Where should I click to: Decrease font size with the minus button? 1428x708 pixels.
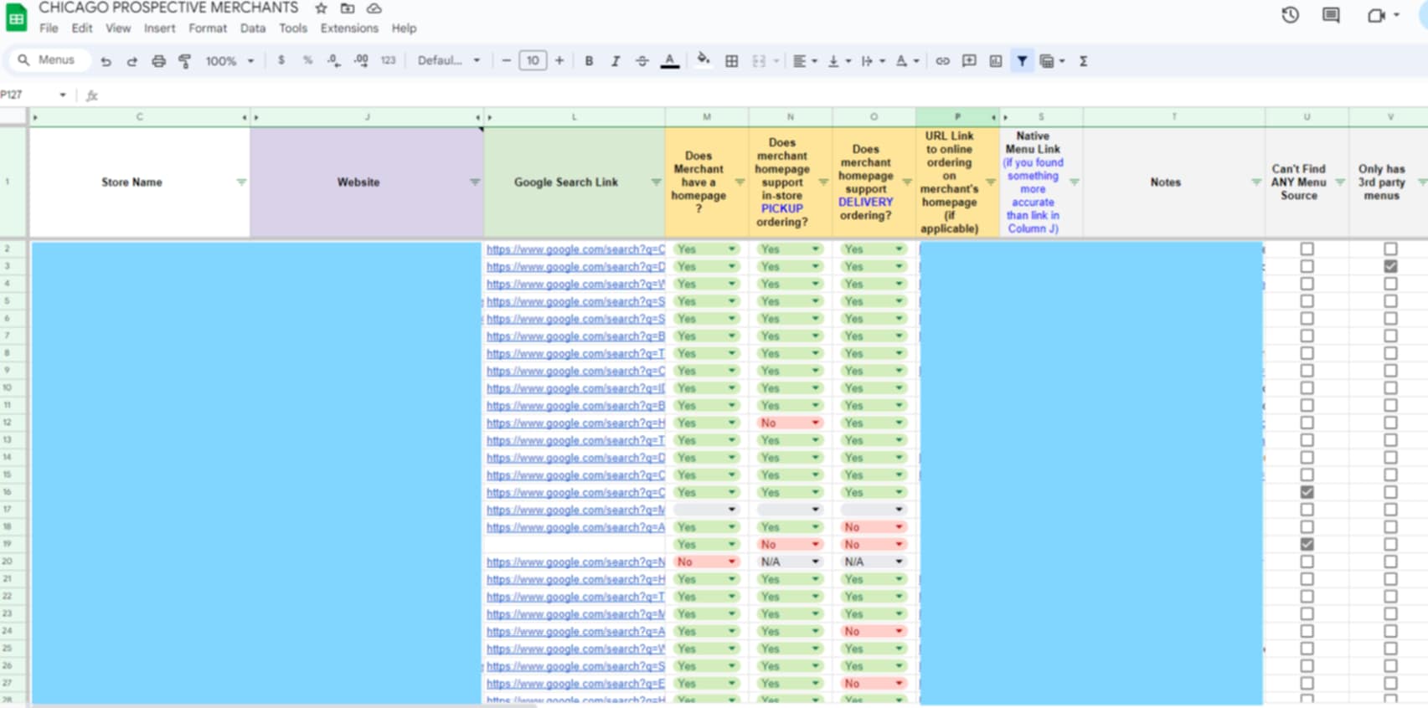pyautogui.click(x=506, y=60)
